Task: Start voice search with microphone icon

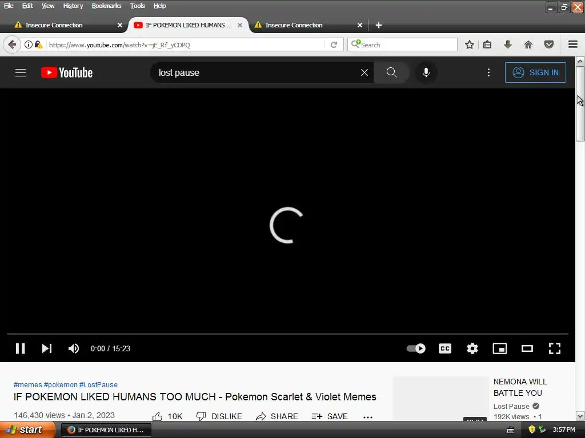Action: click(x=426, y=72)
